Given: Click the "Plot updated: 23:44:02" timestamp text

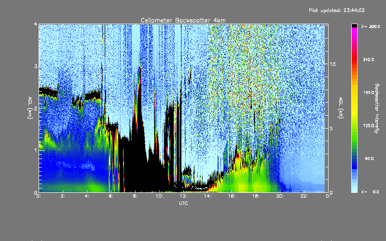Looking at the screenshot, I should (x=337, y=10).
